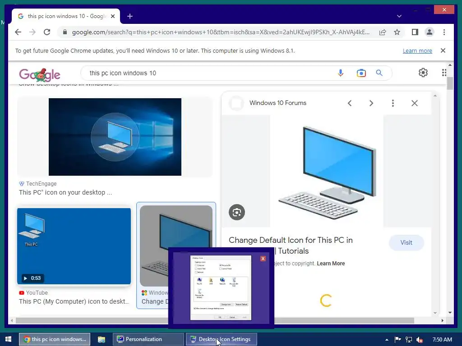Show previous image in preview panel
This screenshot has width=462, height=346.
tap(350, 103)
